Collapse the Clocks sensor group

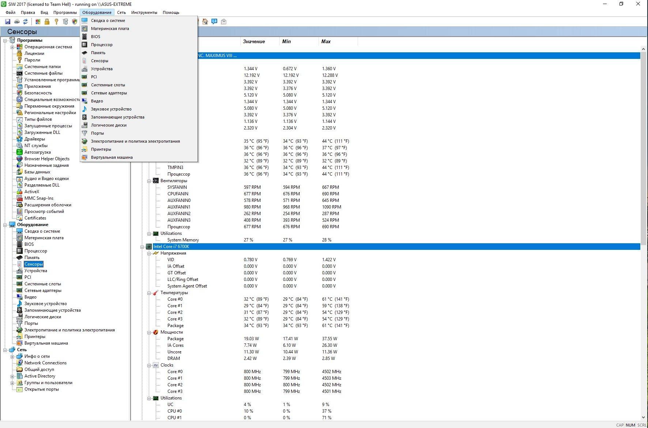(x=149, y=365)
